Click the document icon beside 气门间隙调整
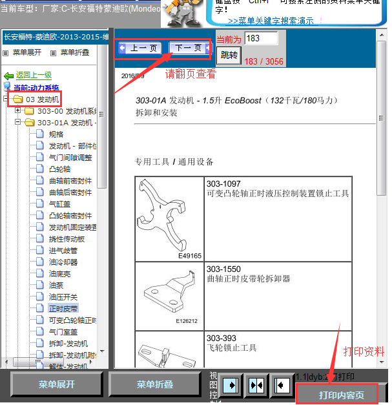The height and width of the screenshot is (405, 392). [x=40, y=157]
